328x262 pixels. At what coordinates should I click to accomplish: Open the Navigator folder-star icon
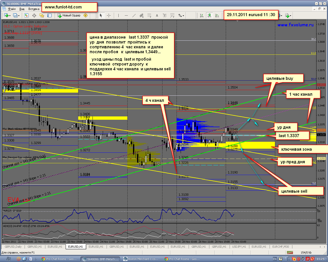coord(42,15)
